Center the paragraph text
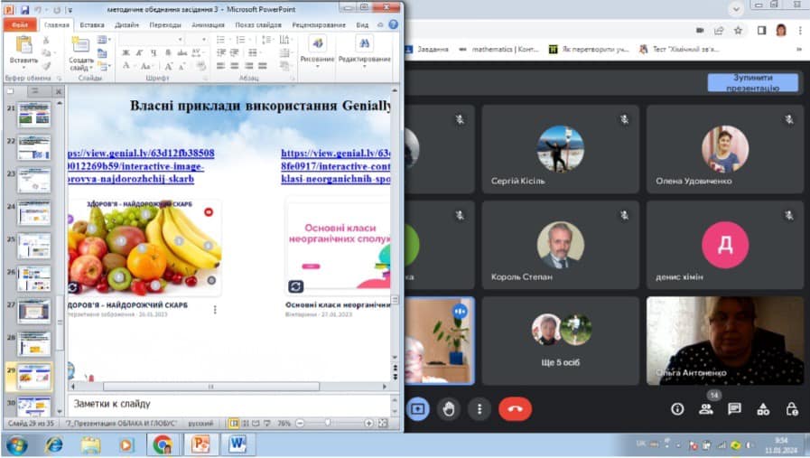Image resolution: width=810 pixels, height=458 pixels. pos(235,66)
